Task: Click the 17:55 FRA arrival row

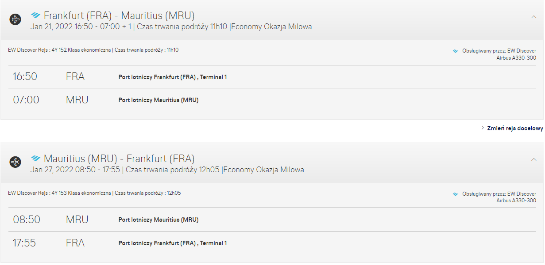Action: click(272, 243)
